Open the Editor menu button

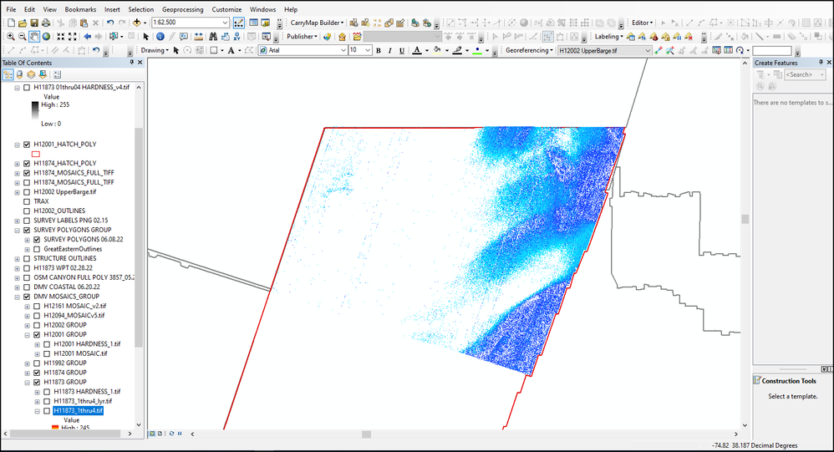[643, 23]
